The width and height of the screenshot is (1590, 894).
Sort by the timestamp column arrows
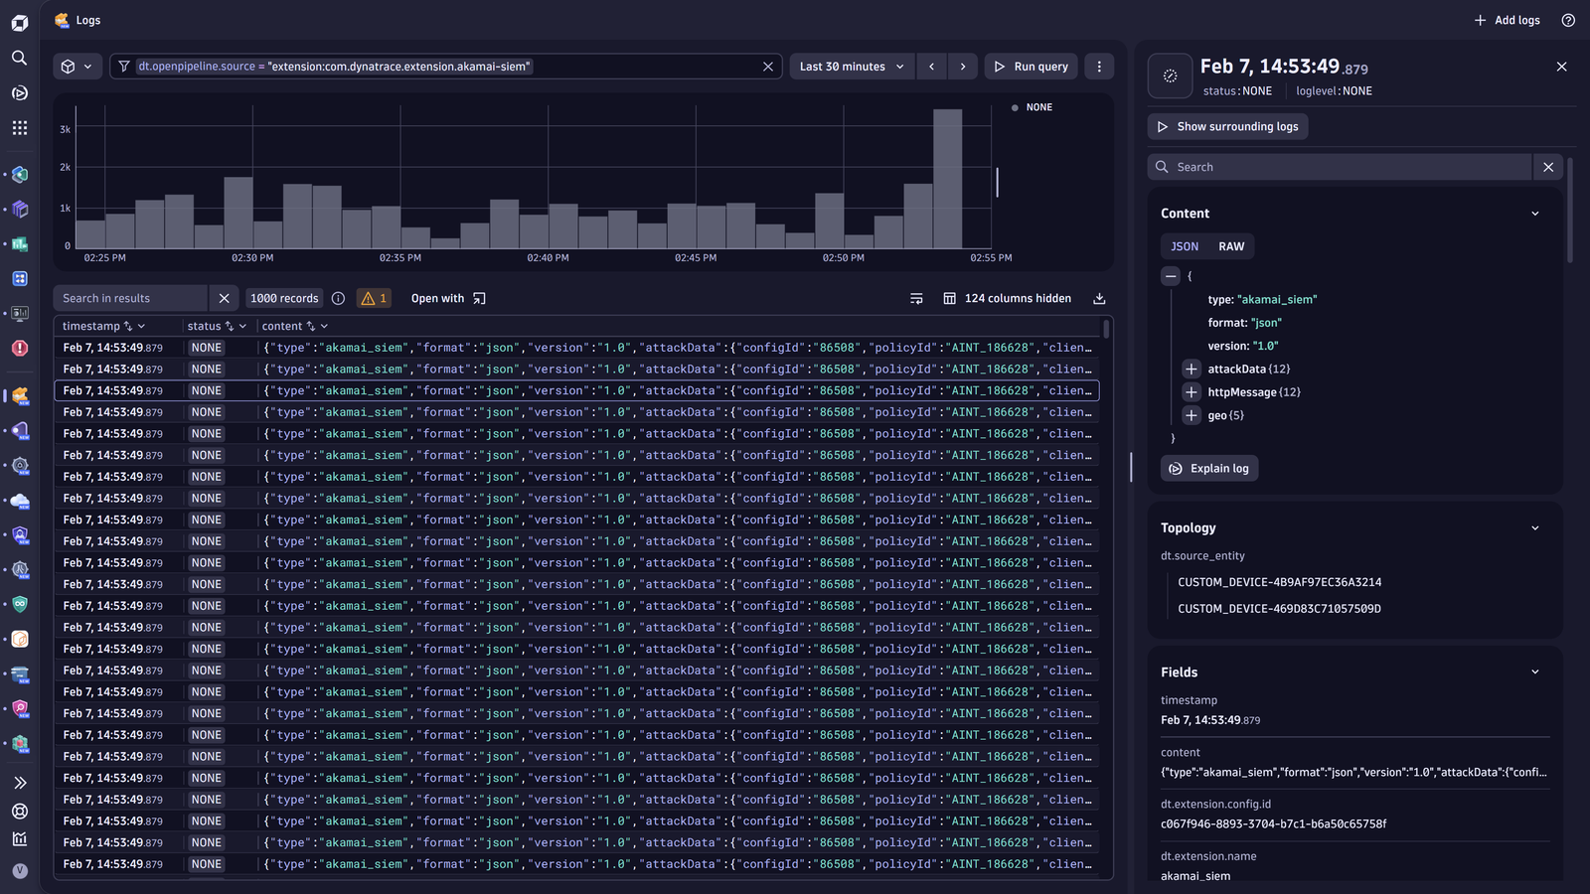click(128, 326)
